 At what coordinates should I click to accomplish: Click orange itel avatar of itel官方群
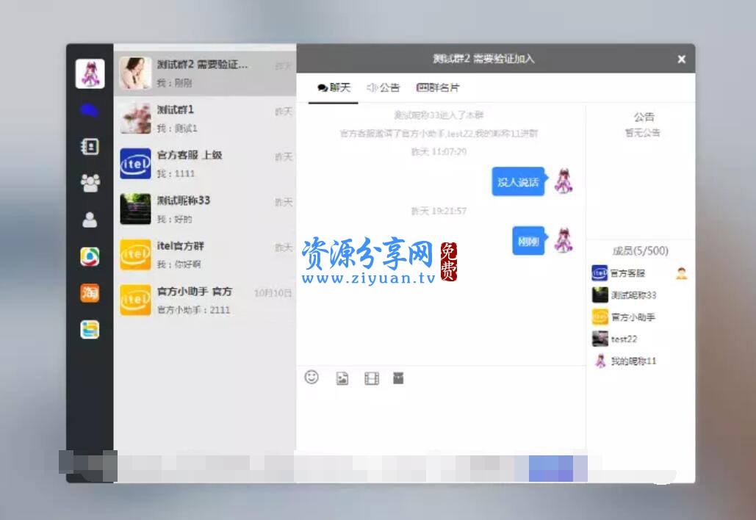tap(135, 254)
